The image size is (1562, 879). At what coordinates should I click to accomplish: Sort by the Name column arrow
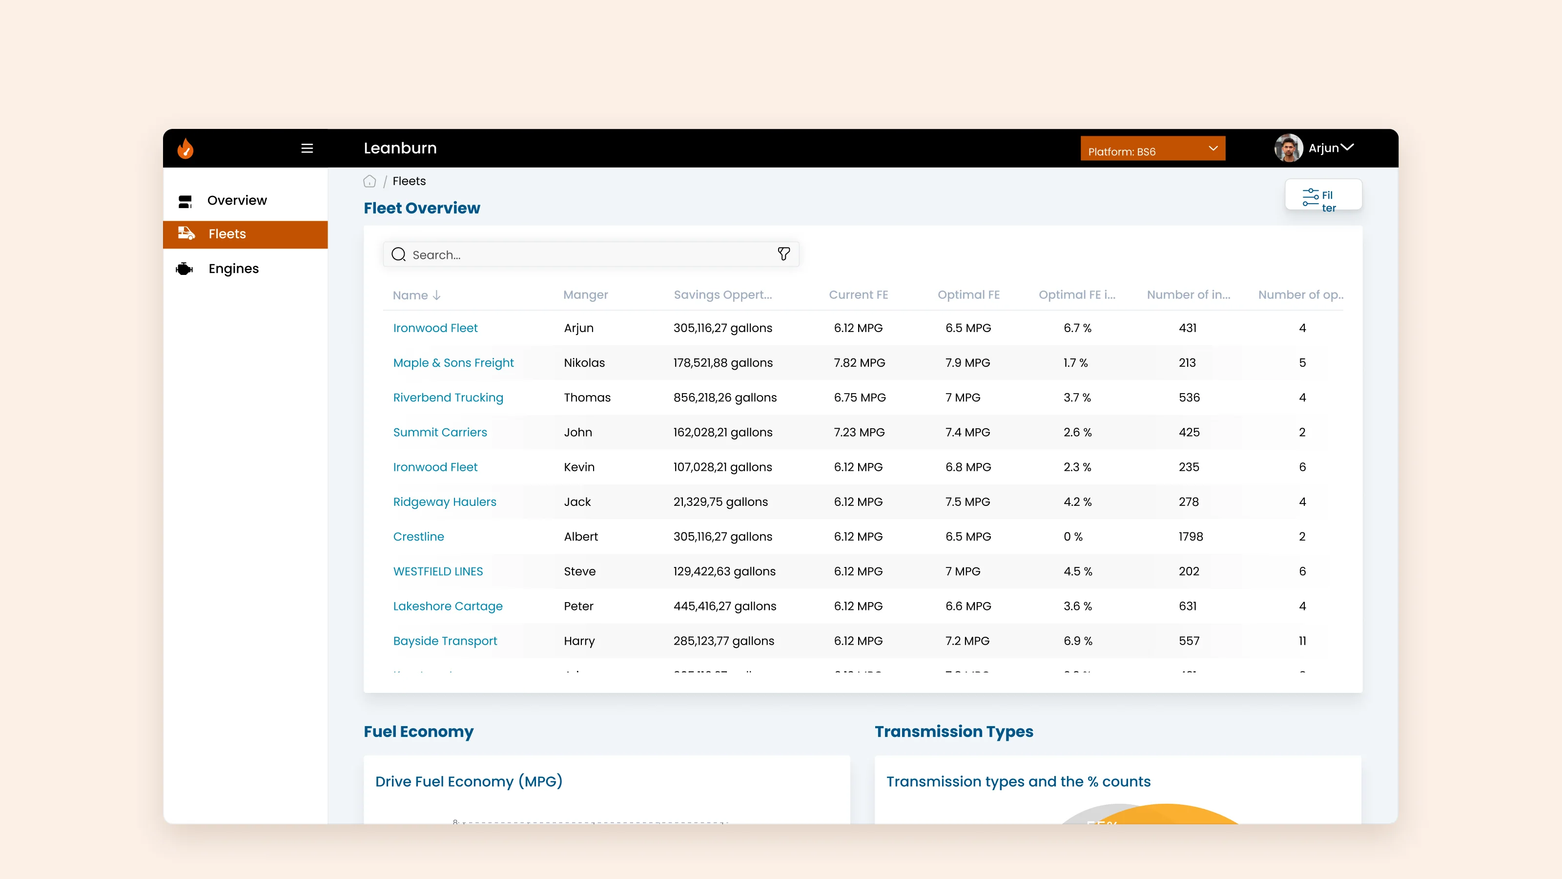(436, 295)
